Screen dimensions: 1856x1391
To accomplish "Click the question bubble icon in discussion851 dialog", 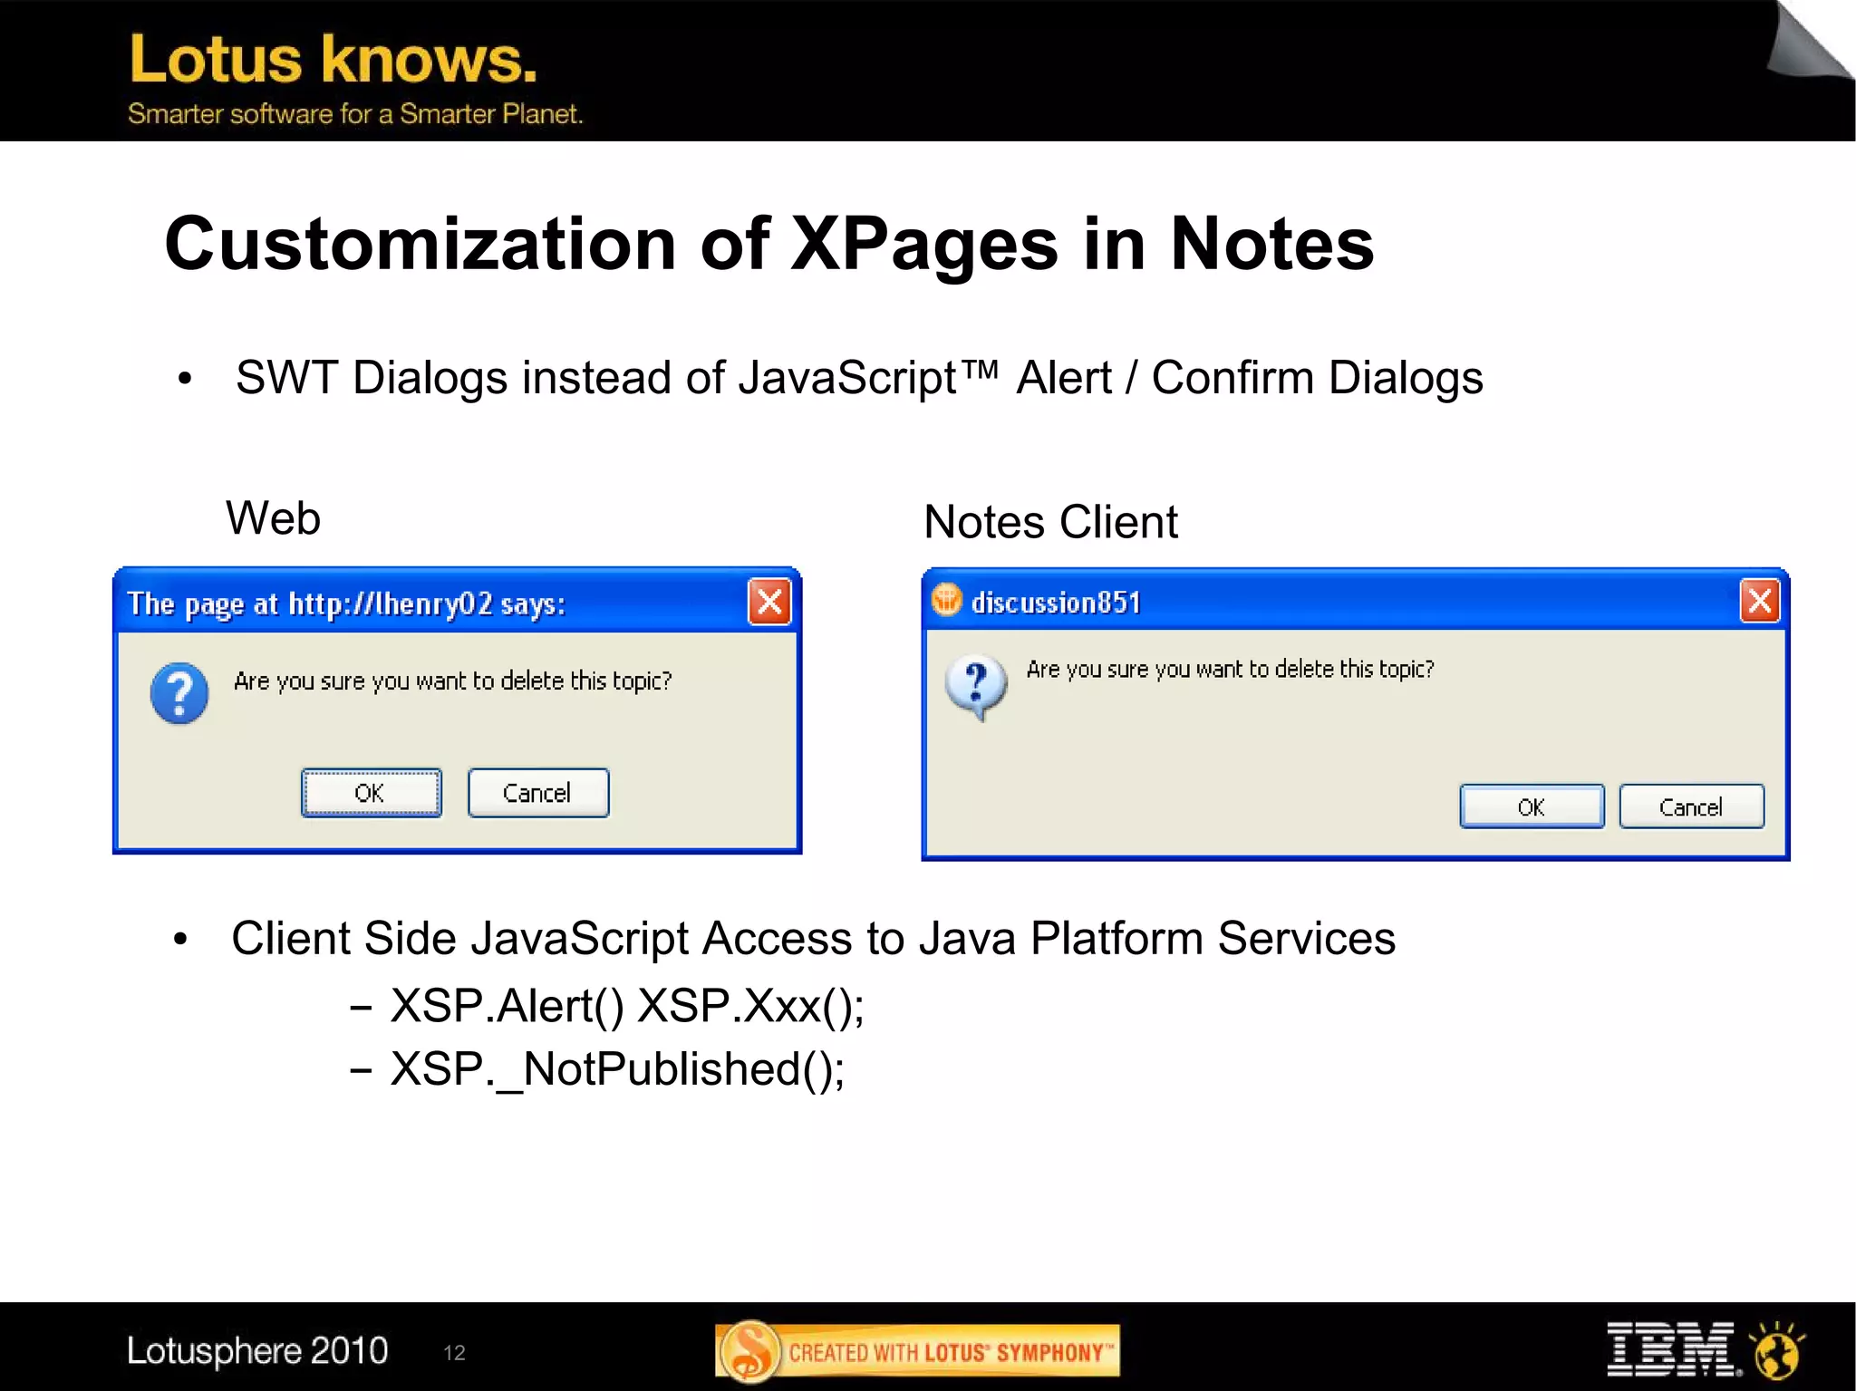I will click(976, 687).
